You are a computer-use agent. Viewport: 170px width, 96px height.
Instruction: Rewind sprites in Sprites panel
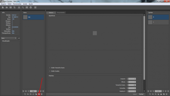[x=151, y=91]
